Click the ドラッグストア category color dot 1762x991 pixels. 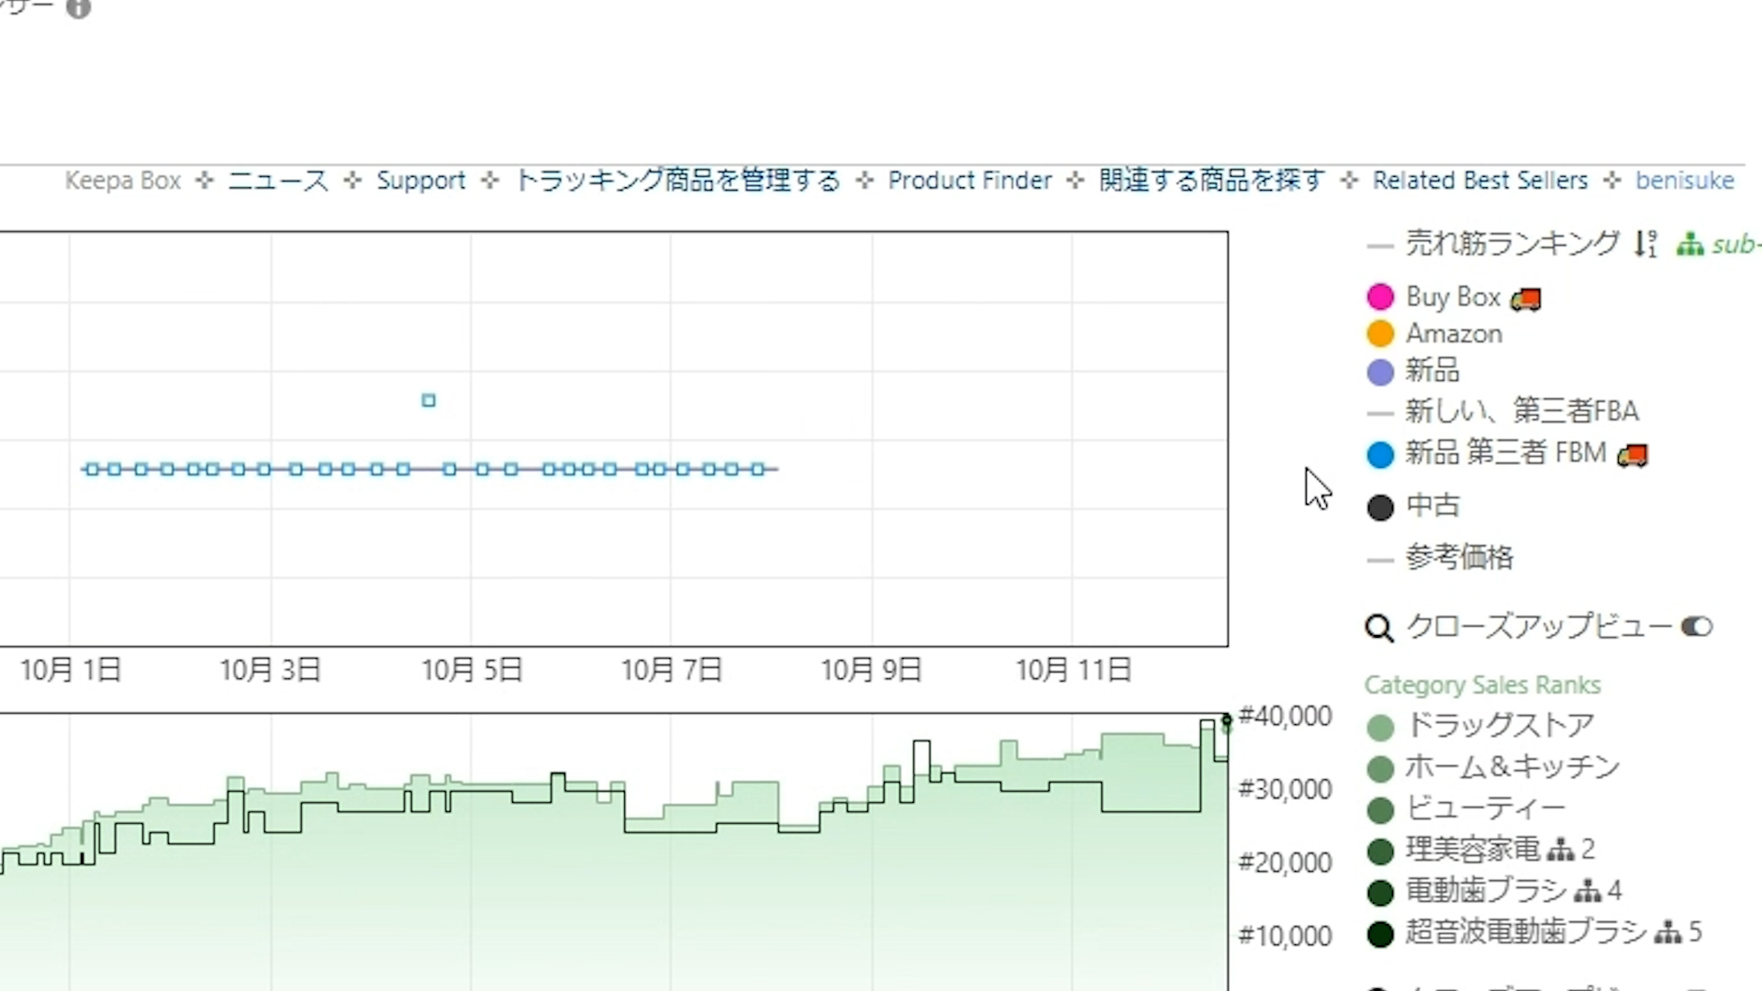tap(1380, 729)
